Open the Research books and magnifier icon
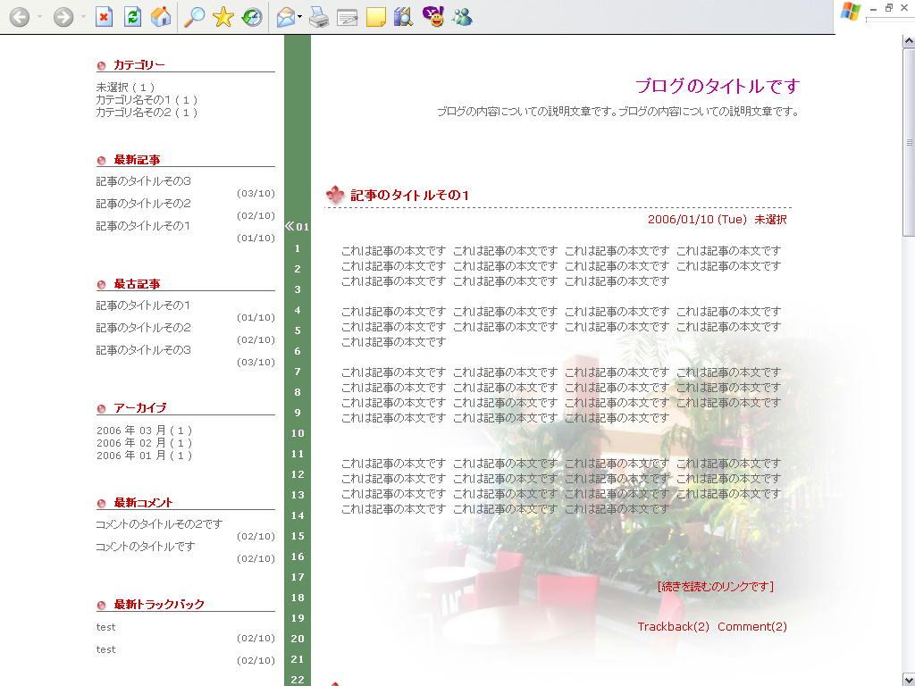915x686 pixels. [x=404, y=17]
